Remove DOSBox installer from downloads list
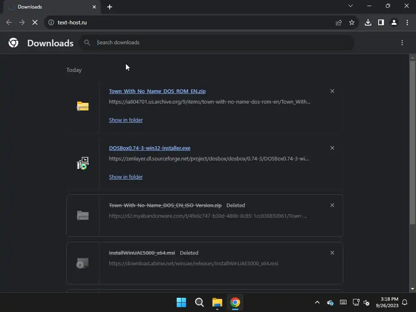This screenshot has height=312, width=416. click(x=332, y=148)
